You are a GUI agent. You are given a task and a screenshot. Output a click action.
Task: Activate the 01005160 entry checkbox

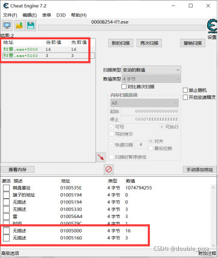pos(6,238)
